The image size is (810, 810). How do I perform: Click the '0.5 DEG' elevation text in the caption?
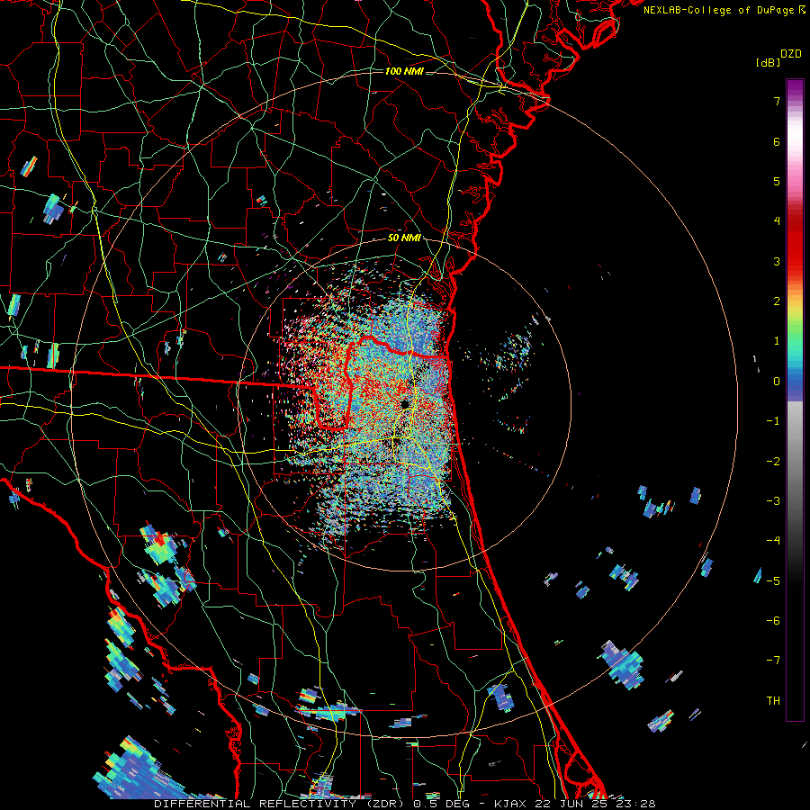[440, 804]
